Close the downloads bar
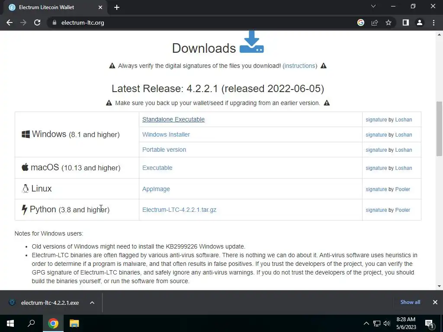 point(435,302)
